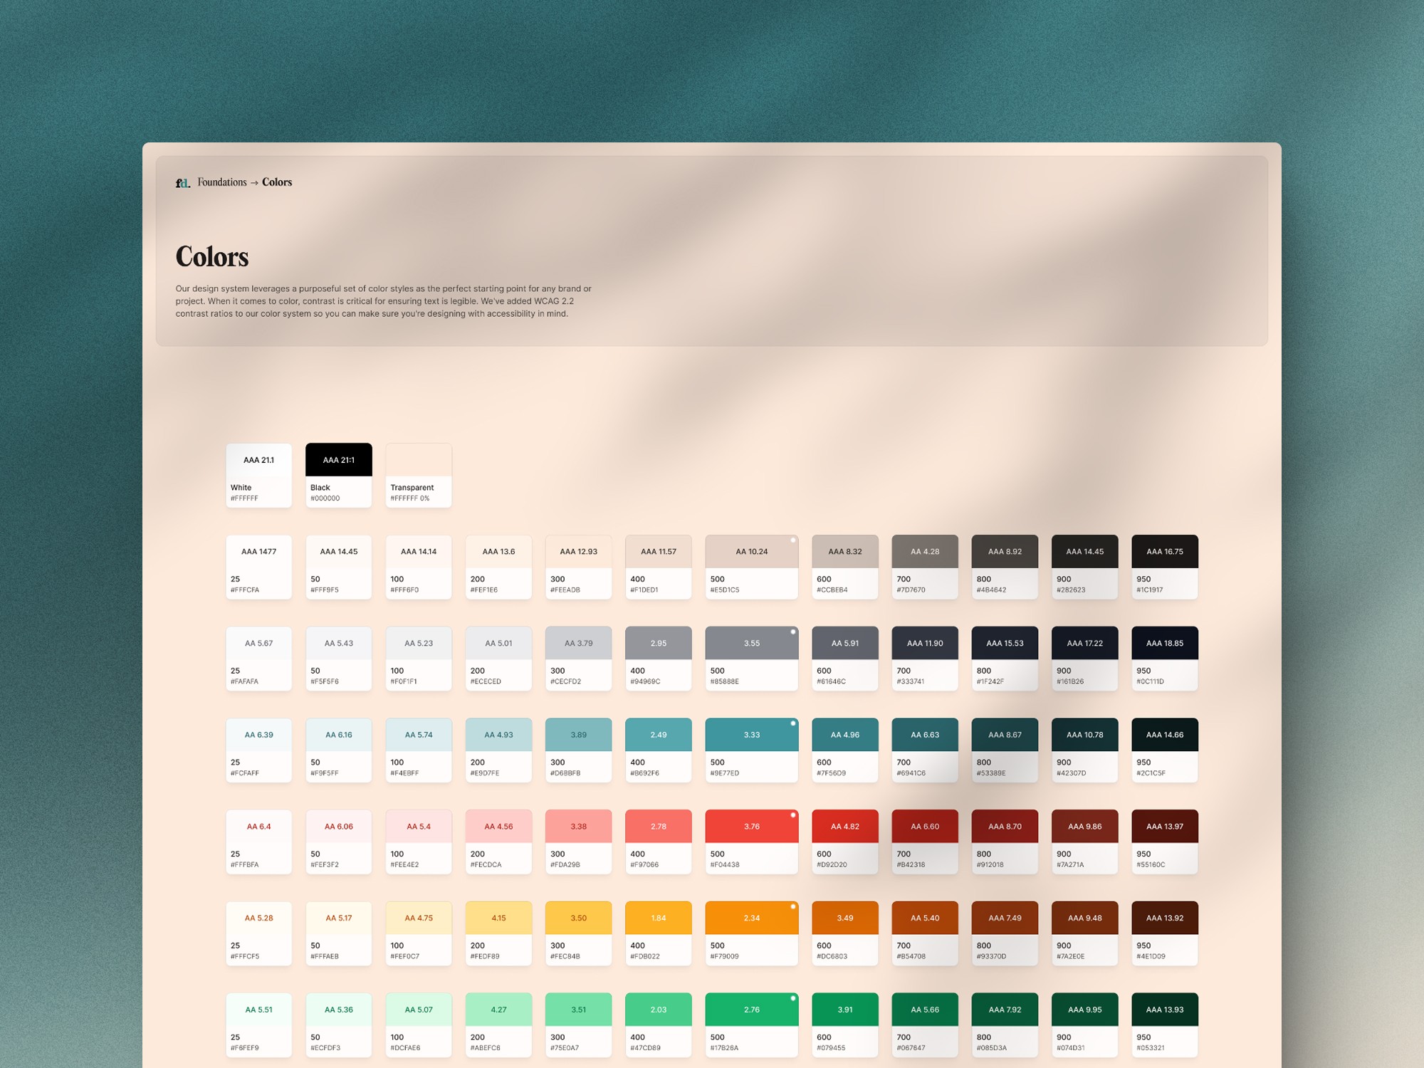
Task: Pick the teal 700 #6941C6 swatch
Action: [x=925, y=750]
